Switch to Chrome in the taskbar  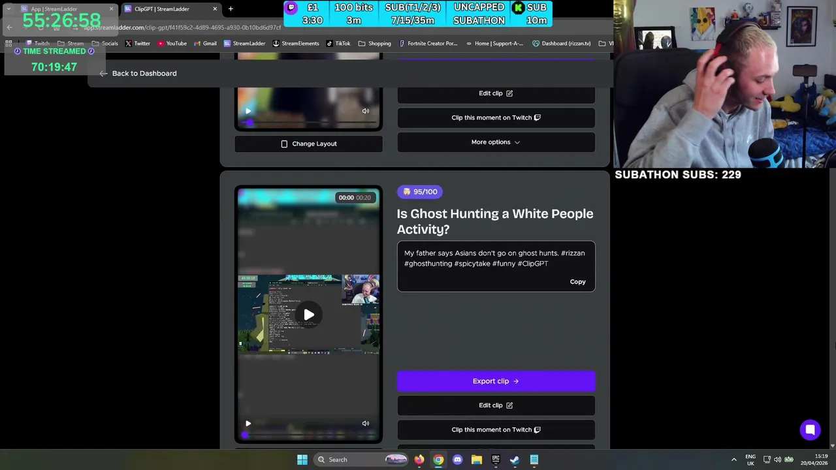(x=438, y=460)
